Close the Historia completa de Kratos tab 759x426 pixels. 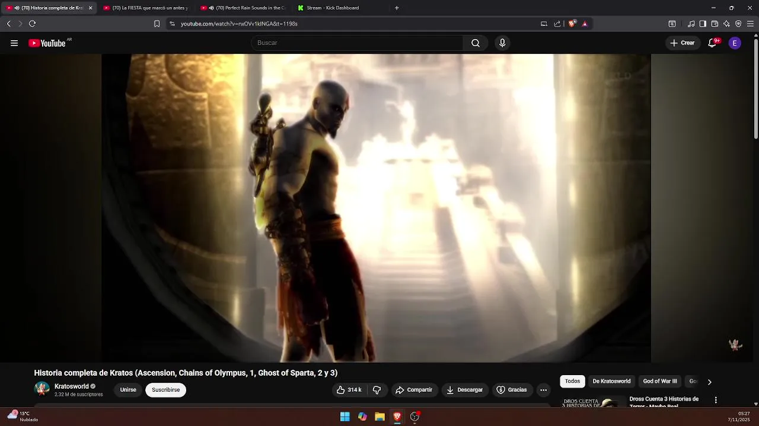(x=90, y=8)
